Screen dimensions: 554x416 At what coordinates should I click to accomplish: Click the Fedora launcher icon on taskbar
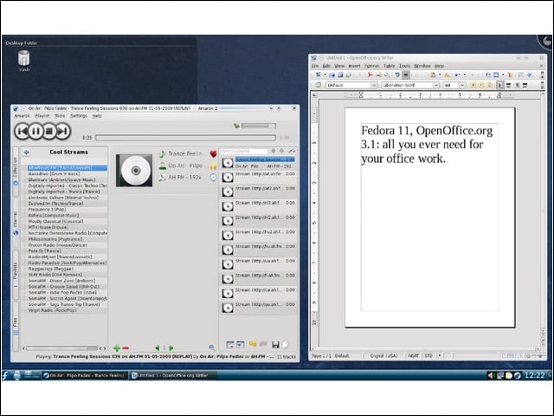click(x=5, y=375)
